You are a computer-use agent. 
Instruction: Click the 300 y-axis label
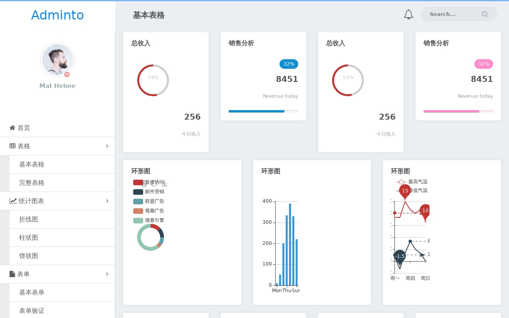pos(267,222)
